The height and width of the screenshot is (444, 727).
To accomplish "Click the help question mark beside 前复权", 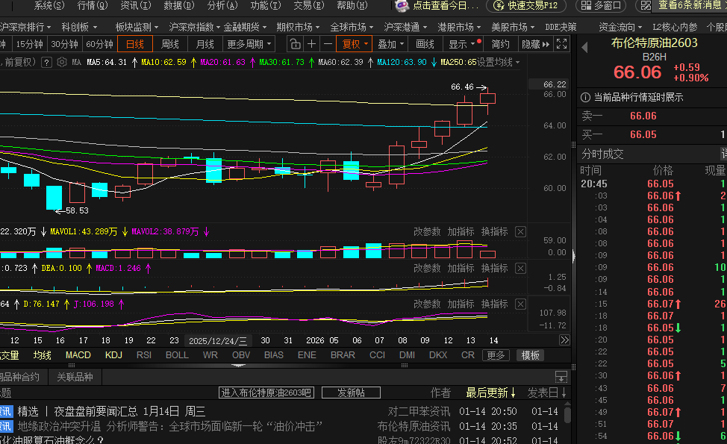I will click(x=46, y=62).
